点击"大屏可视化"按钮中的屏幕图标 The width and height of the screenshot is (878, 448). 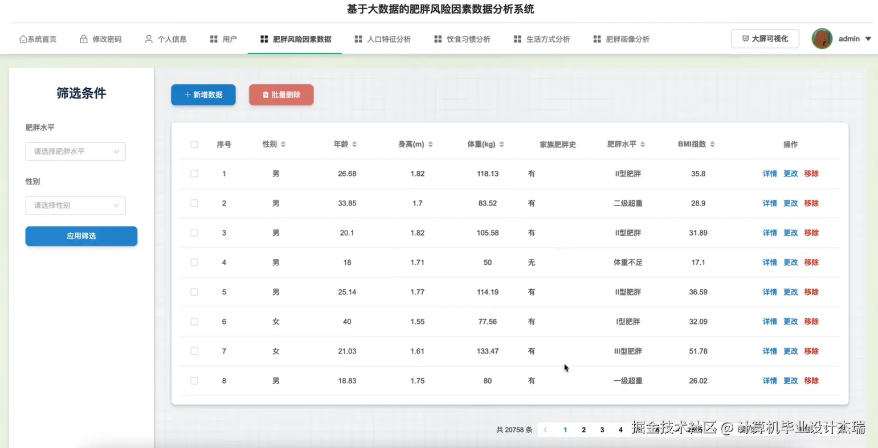pos(745,38)
